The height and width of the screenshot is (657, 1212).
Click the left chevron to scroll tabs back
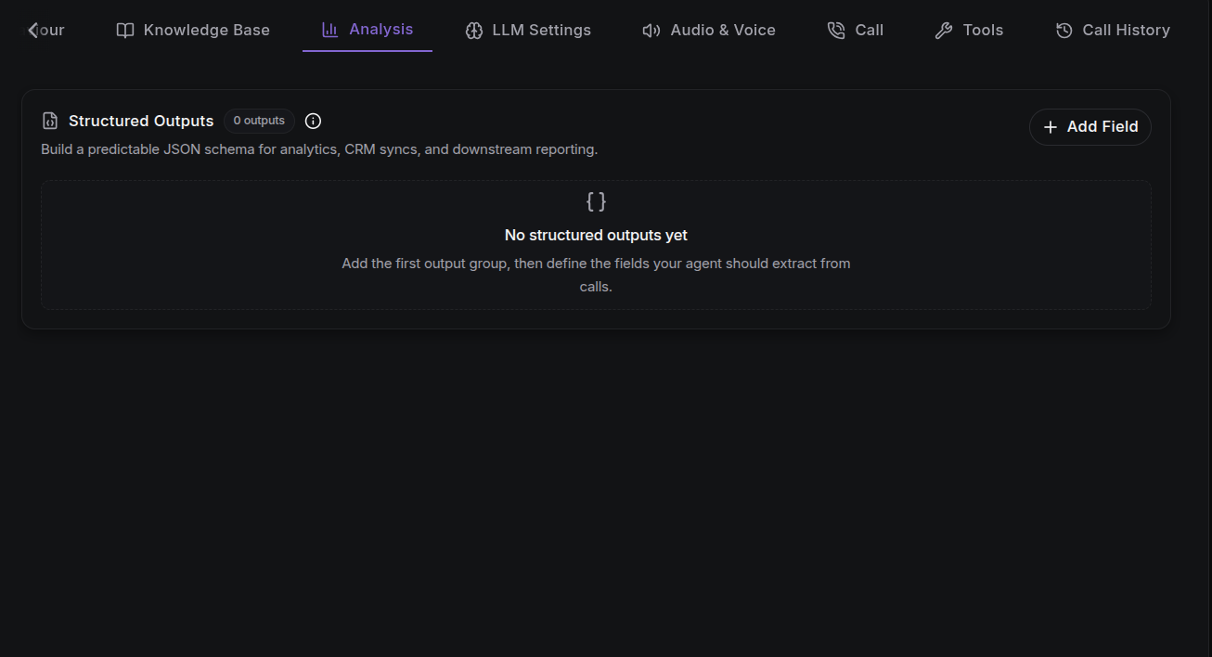tap(32, 31)
